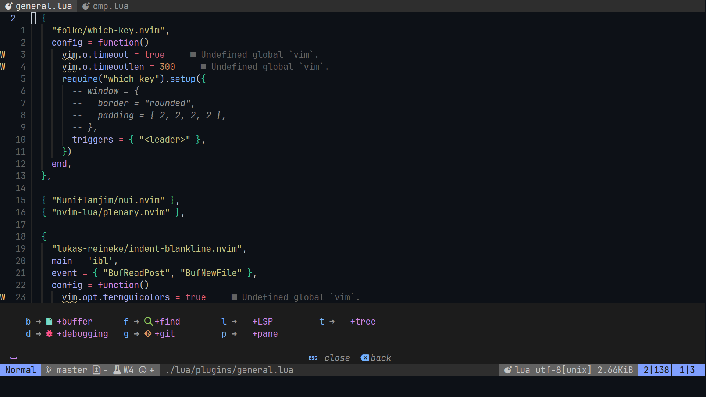Click the commented window = { line
706x397 pixels.
[x=106, y=91]
